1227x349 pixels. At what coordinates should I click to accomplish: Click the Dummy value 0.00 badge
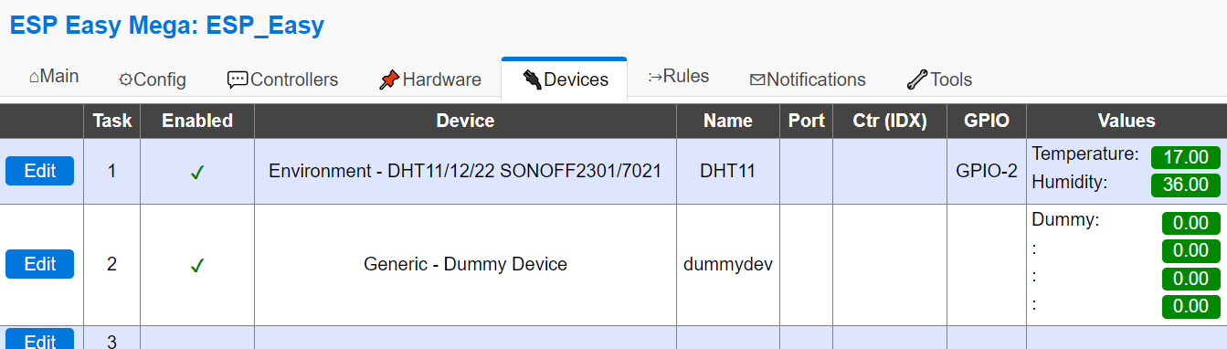pyautogui.click(x=1190, y=223)
